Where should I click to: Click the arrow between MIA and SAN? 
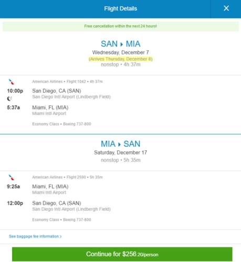pos(120,144)
